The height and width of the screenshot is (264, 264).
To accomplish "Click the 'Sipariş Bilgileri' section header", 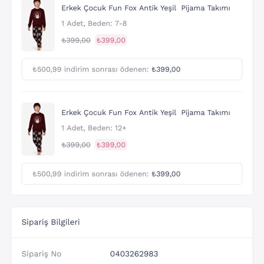I will point(51,222).
